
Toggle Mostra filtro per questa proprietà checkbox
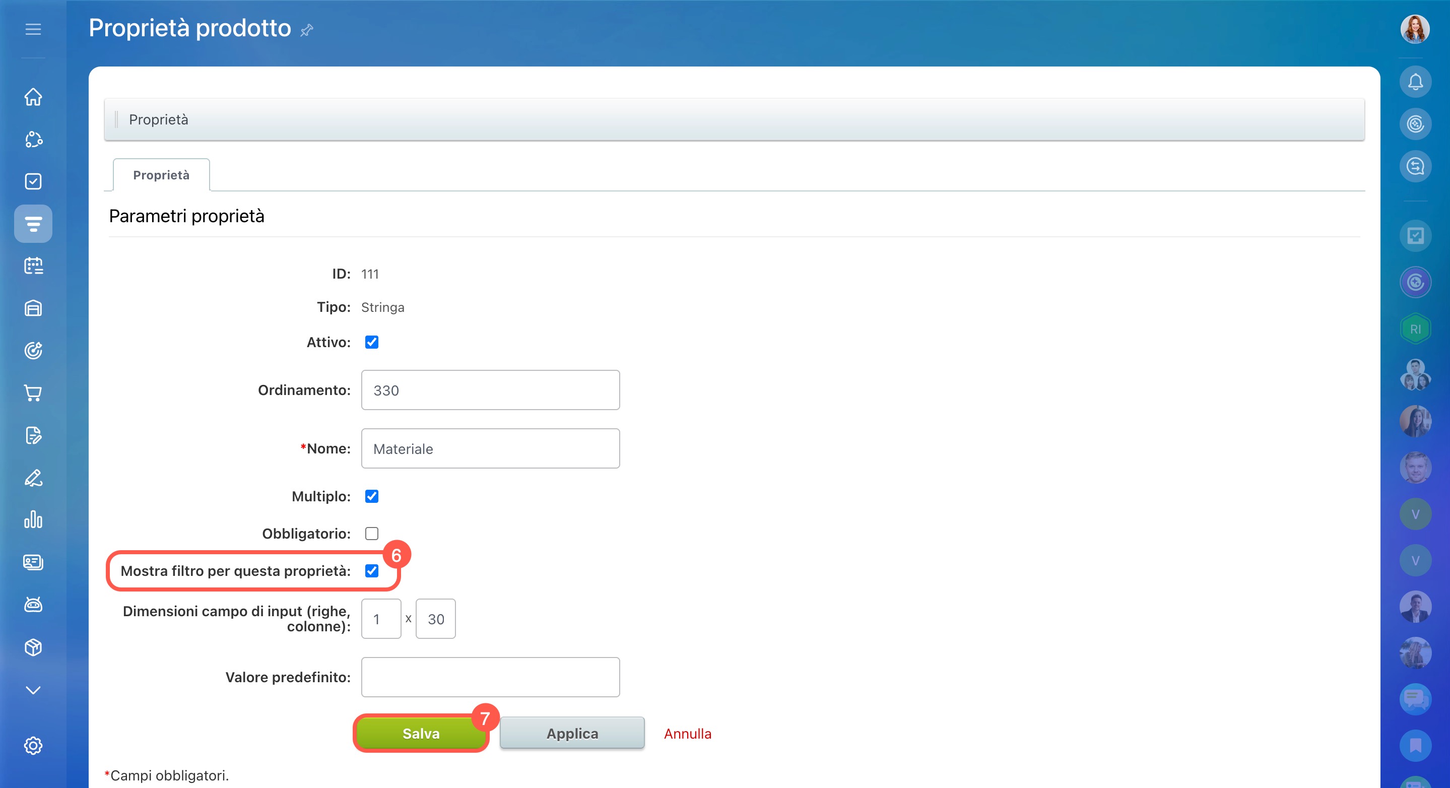tap(371, 571)
